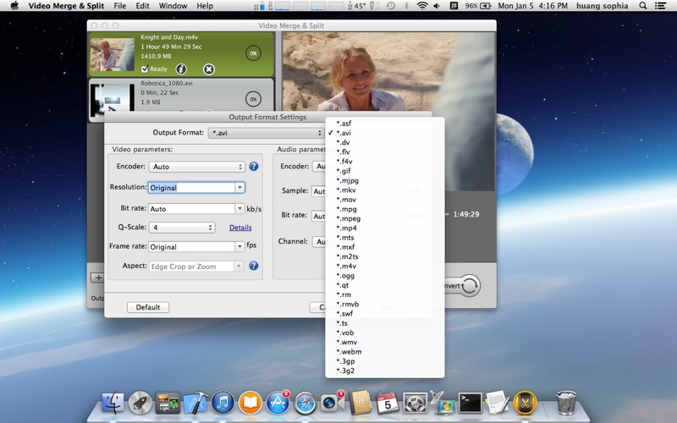Open the Q-Scale dropdown set to 4

pos(181,228)
